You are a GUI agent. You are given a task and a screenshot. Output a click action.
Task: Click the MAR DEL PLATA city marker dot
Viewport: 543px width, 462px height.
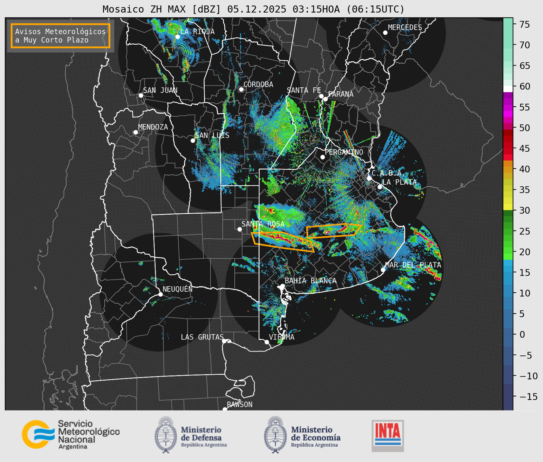(383, 270)
